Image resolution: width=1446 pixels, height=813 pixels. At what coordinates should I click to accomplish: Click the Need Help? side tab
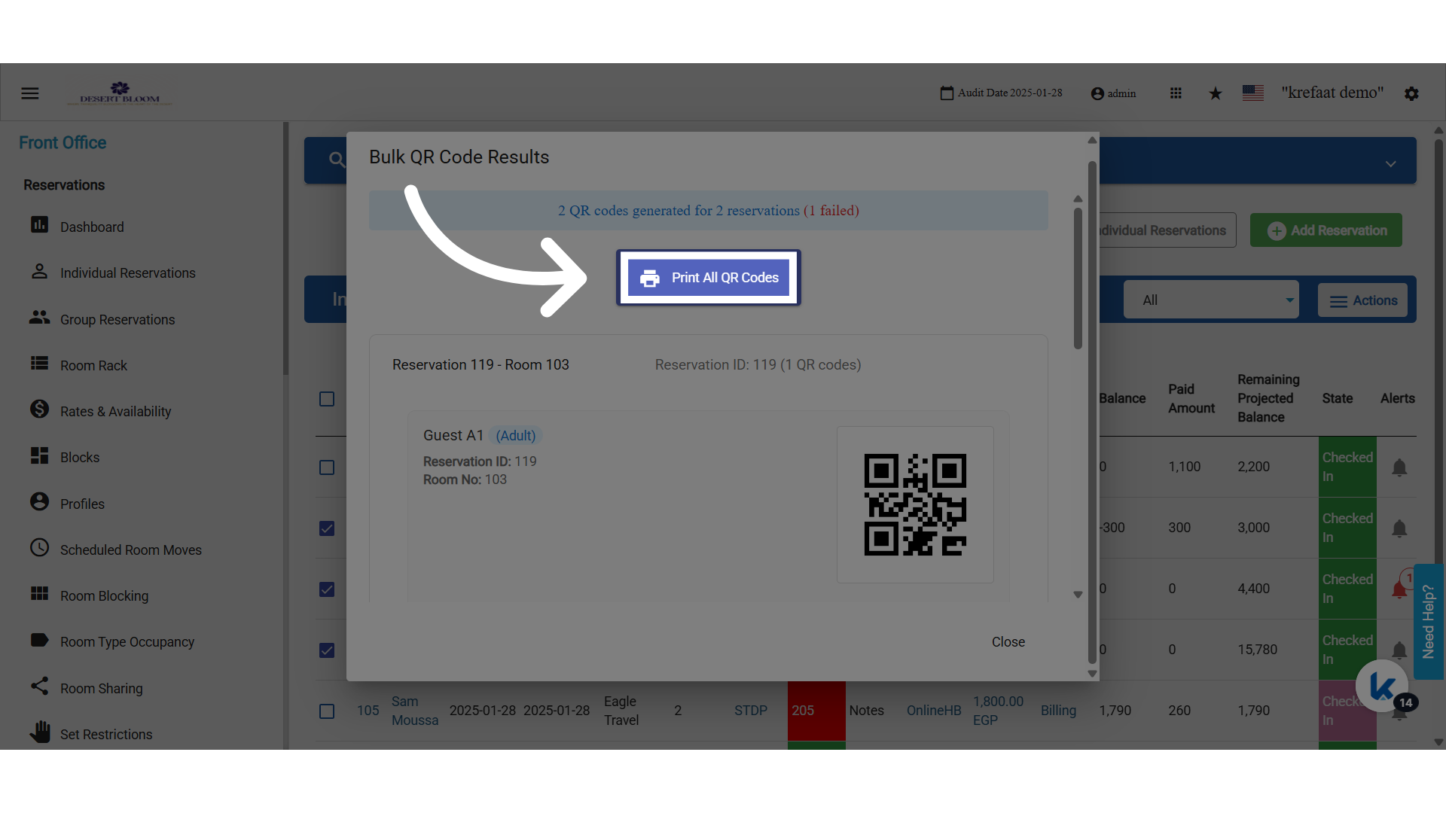coord(1429,622)
